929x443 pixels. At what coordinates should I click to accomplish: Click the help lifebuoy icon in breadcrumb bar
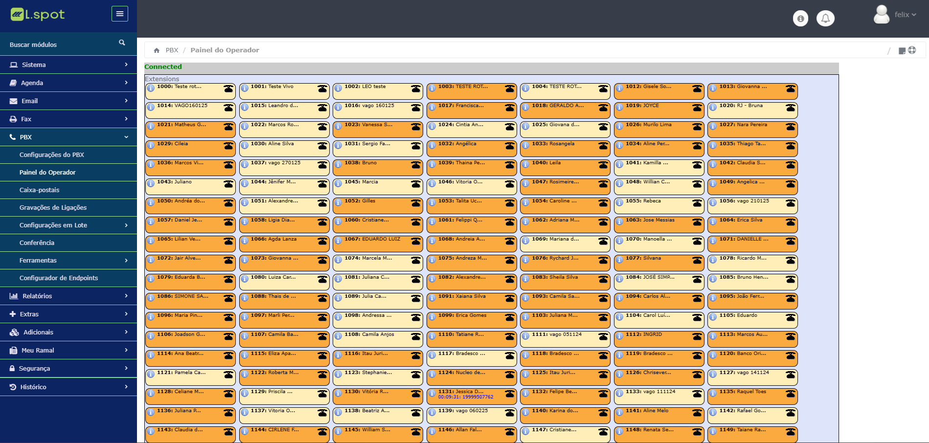(912, 50)
